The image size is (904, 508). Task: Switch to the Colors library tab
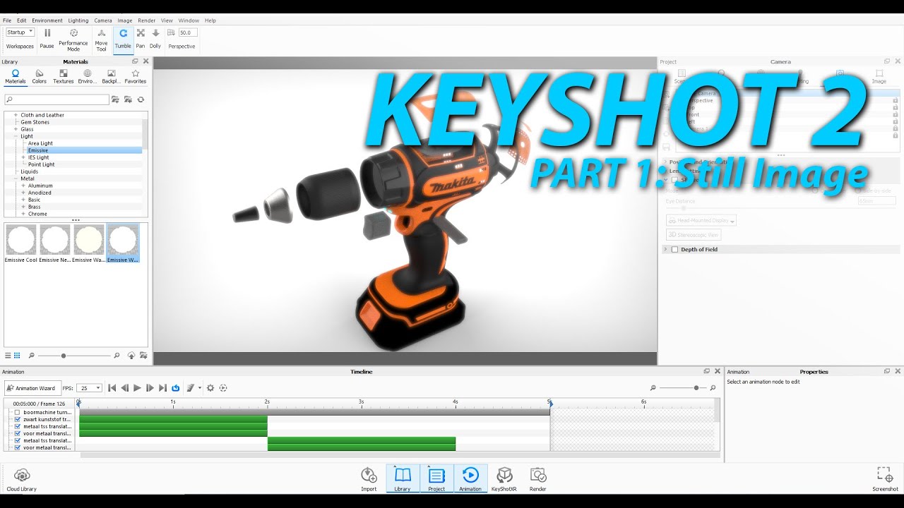tap(39, 77)
